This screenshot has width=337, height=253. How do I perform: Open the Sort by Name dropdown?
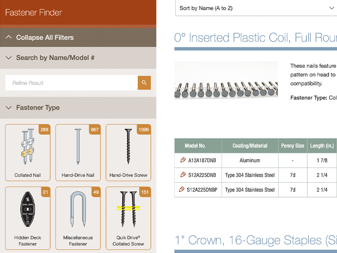256,8
